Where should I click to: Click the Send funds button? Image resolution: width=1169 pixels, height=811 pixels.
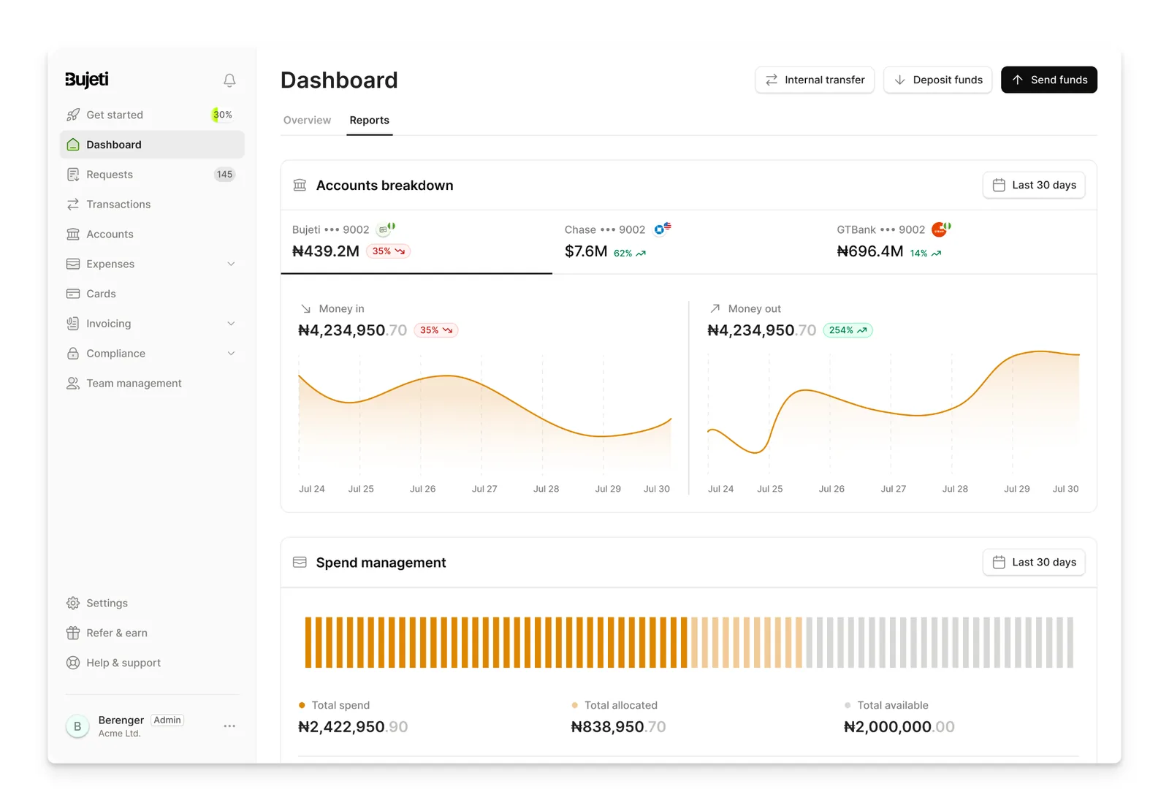(x=1049, y=80)
